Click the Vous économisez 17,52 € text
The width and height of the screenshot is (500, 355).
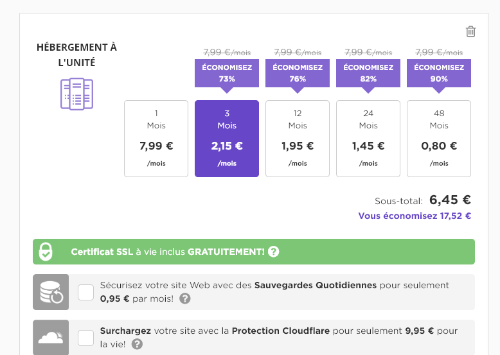click(x=415, y=216)
